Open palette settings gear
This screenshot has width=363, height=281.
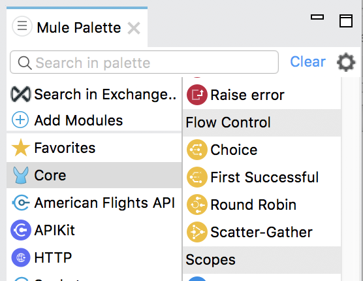coord(346,62)
